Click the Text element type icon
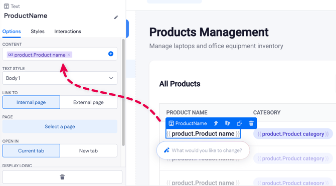The height and width of the screenshot is (186, 336). tap(7, 6)
